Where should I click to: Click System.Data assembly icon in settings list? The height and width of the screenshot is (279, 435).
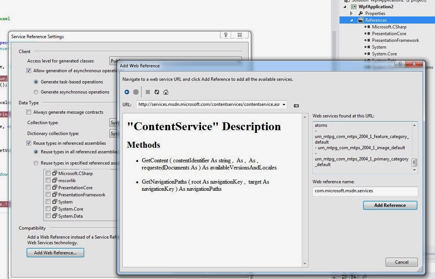coord(55,216)
